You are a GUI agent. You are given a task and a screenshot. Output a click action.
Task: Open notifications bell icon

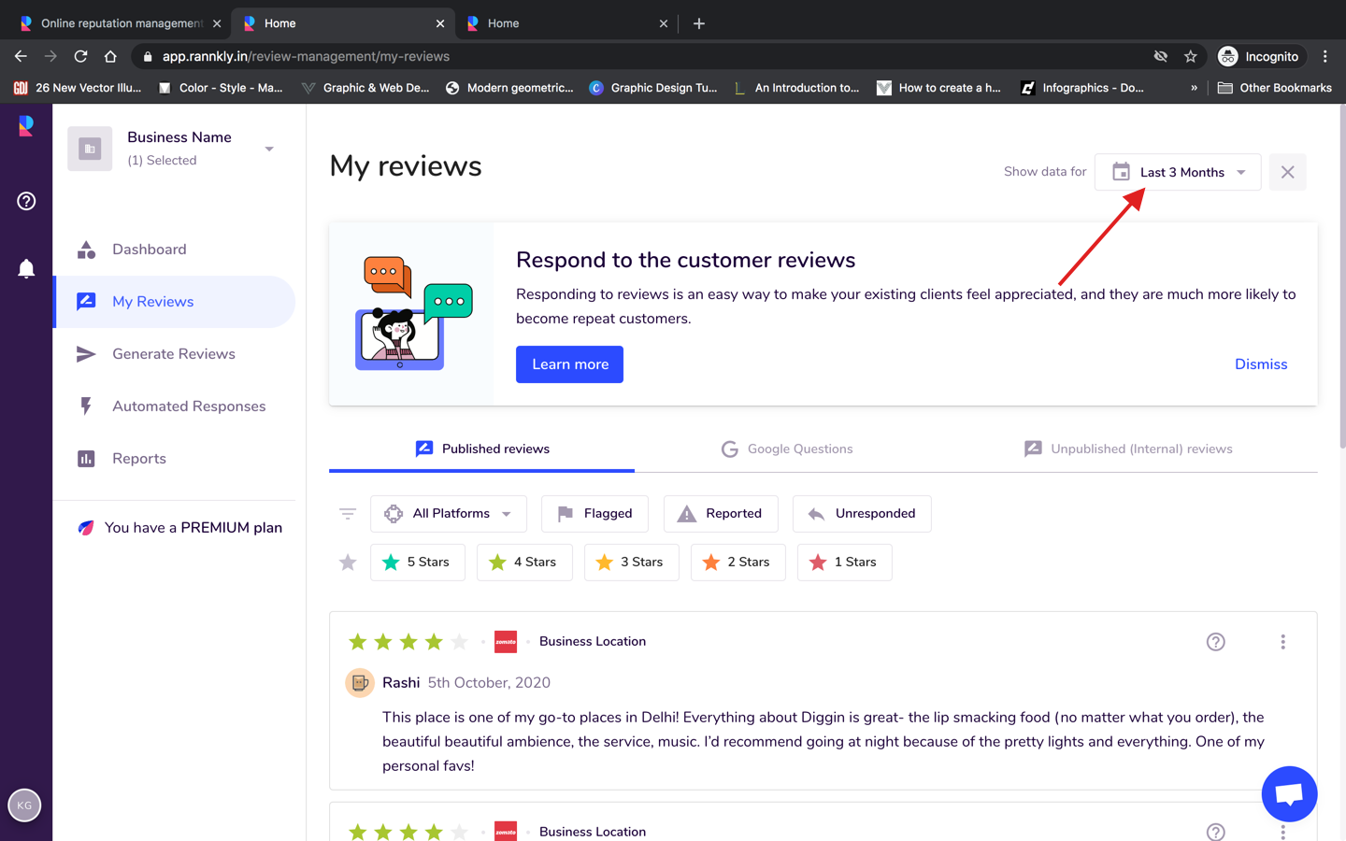(26, 269)
